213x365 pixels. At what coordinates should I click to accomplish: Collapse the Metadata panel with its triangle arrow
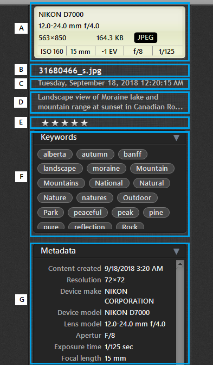click(x=176, y=251)
